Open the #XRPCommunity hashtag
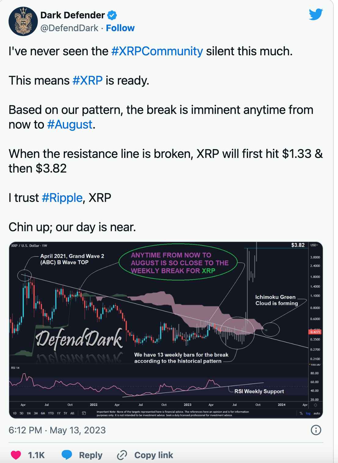This screenshot has width=338, height=463. (157, 51)
